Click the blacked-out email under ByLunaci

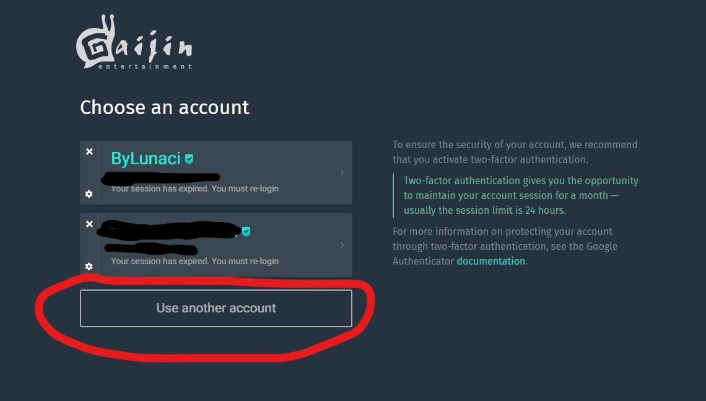[x=161, y=178]
